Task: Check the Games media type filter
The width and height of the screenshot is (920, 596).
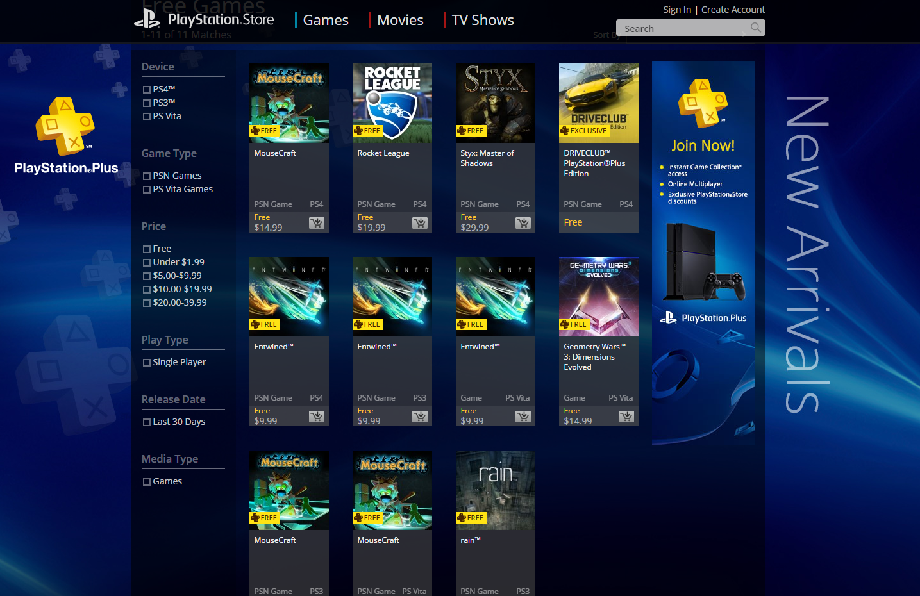Action: [147, 482]
